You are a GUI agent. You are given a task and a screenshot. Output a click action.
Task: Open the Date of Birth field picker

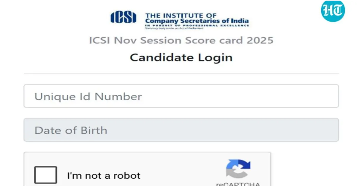(x=181, y=130)
